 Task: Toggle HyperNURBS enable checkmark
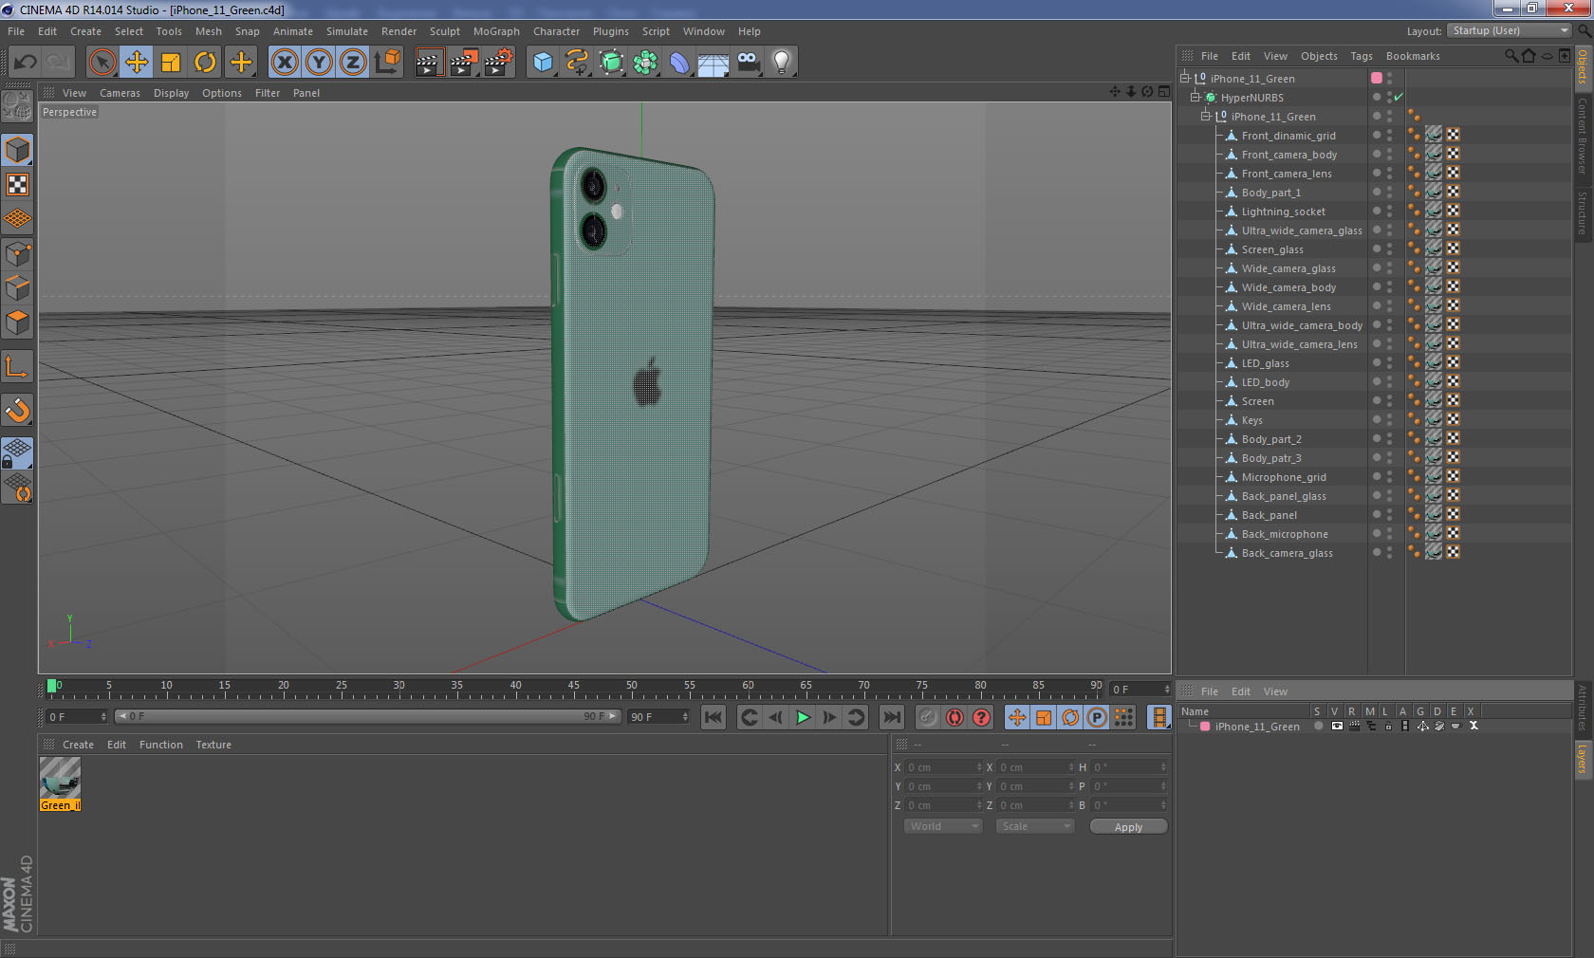point(1399,98)
